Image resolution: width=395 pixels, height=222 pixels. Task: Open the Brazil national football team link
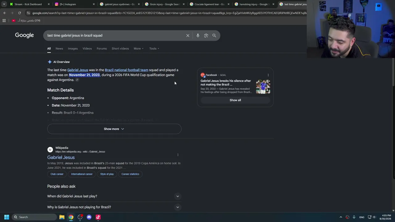[127, 70]
